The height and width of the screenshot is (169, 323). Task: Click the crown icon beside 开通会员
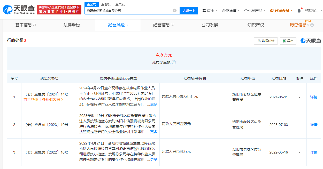click(x=272, y=11)
